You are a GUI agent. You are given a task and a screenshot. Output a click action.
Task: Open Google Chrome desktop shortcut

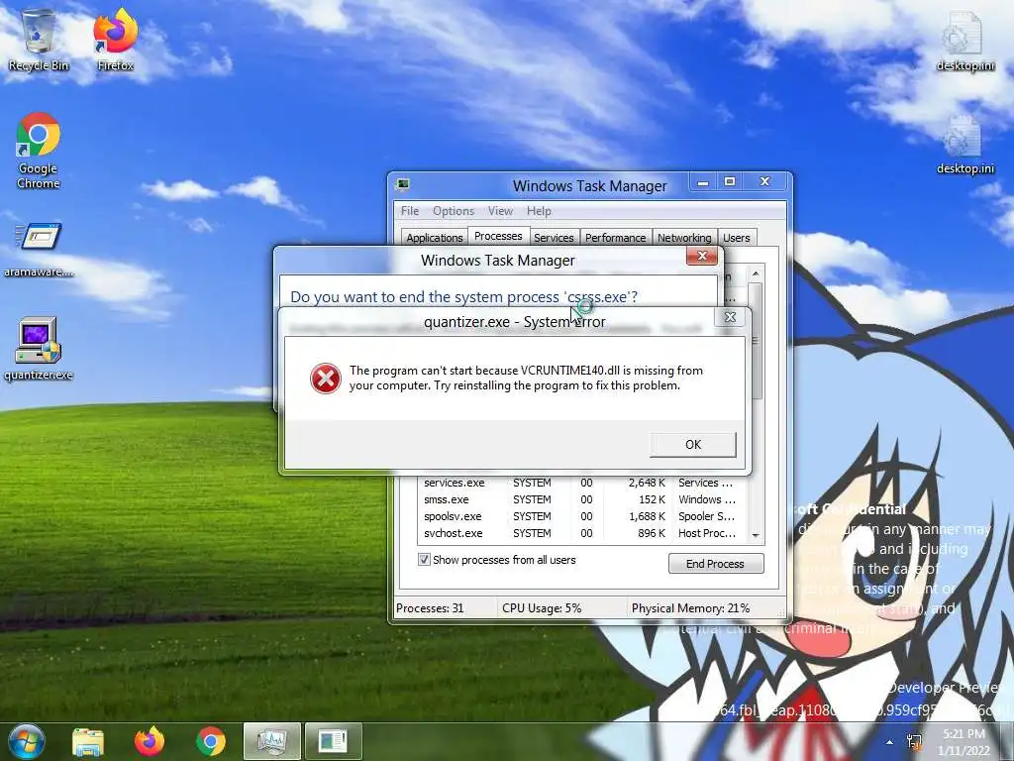click(39, 151)
